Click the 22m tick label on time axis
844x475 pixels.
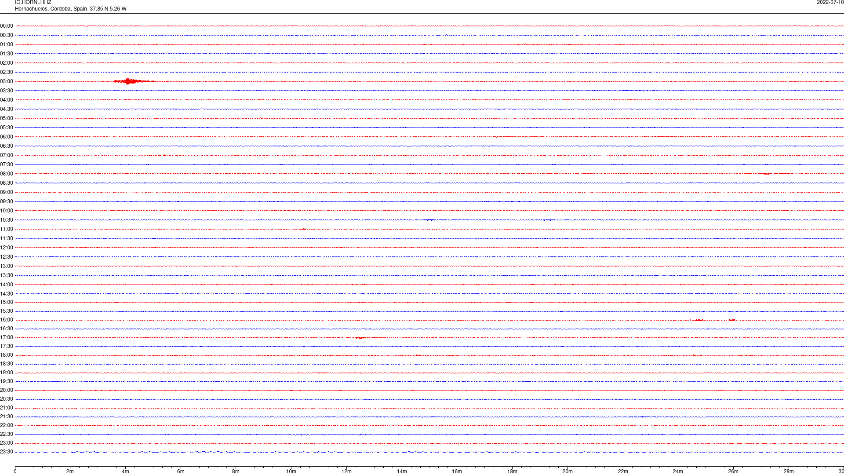[x=623, y=471]
